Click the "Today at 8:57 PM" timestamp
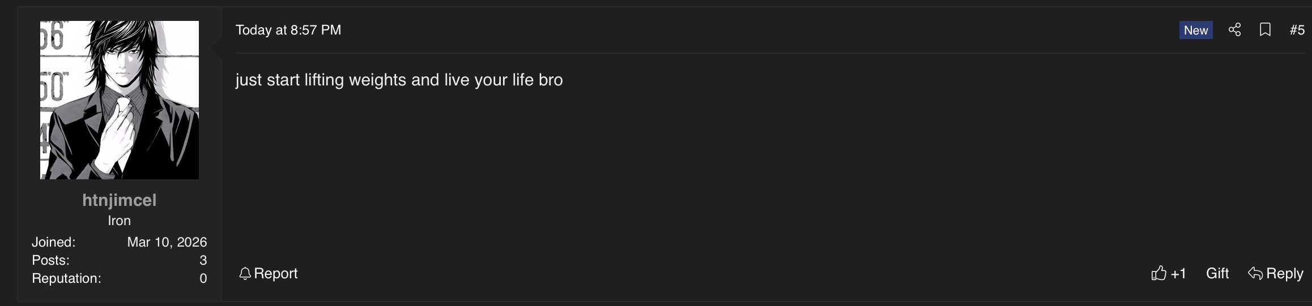1312x306 pixels. click(x=288, y=30)
